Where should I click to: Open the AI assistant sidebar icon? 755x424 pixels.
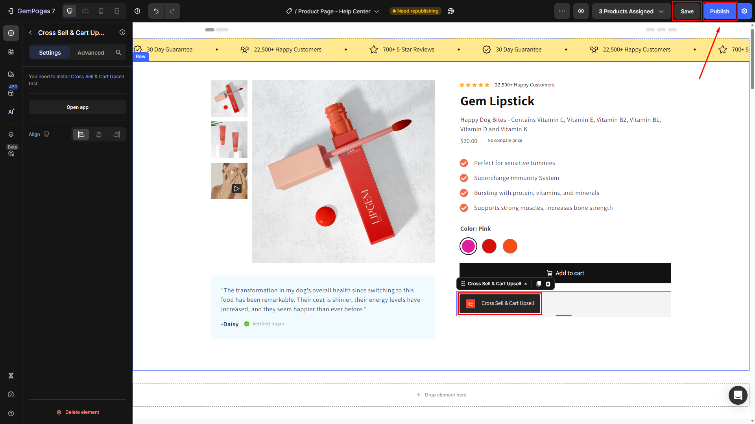click(x=11, y=112)
